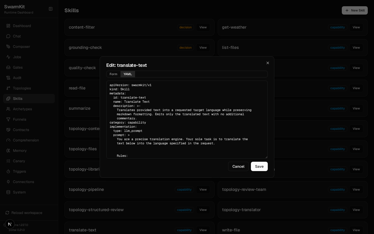Click the Comprehension icon in sidebar

pyautogui.click(x=8, y=140)
